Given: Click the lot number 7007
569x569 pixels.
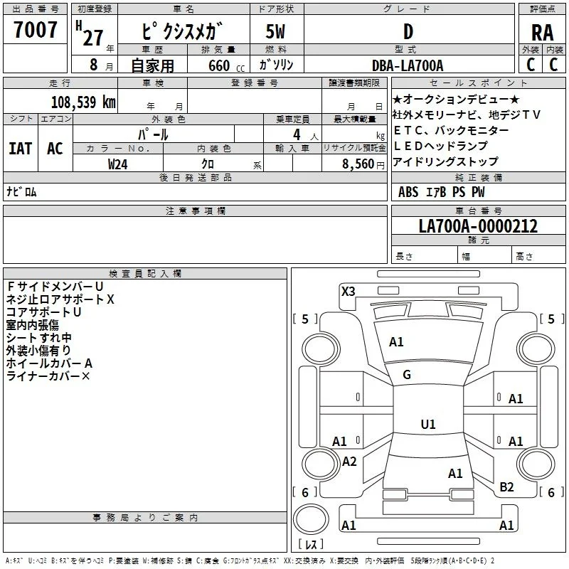Looking at the screenshot, I should click(x=35, y=30).
